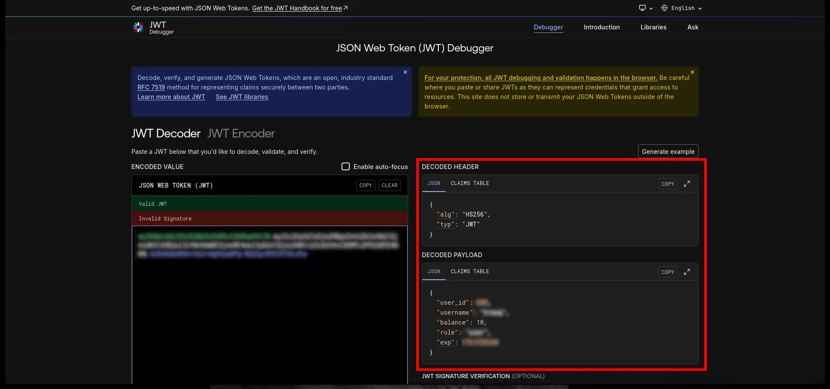
Task: Expand the decoded header panel to fullscreen
Action: pyautogui.click(x=686, y=184)
